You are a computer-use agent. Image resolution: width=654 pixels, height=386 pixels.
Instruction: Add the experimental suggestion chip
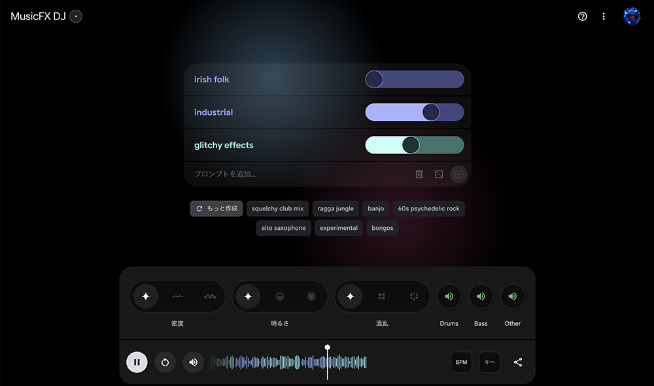point(339,228)
